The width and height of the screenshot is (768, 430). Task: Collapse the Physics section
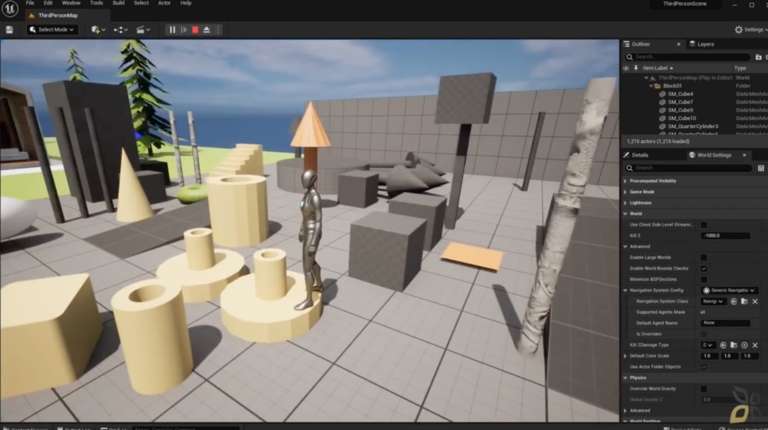625,378
